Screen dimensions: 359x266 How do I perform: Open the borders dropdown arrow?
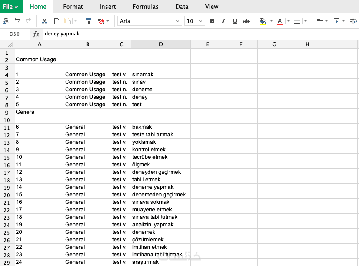[306, 21]
